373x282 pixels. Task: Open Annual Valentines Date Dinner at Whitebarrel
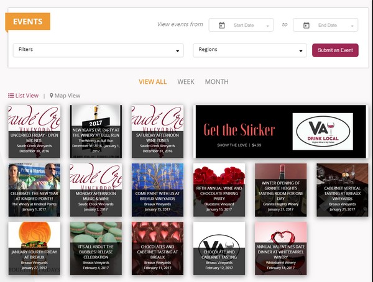tap(281, 248)
